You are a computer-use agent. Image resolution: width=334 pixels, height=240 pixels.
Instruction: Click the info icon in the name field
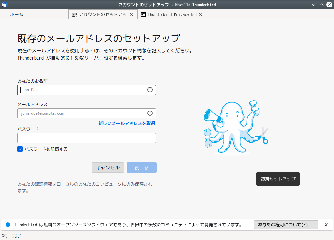(150, 90)
